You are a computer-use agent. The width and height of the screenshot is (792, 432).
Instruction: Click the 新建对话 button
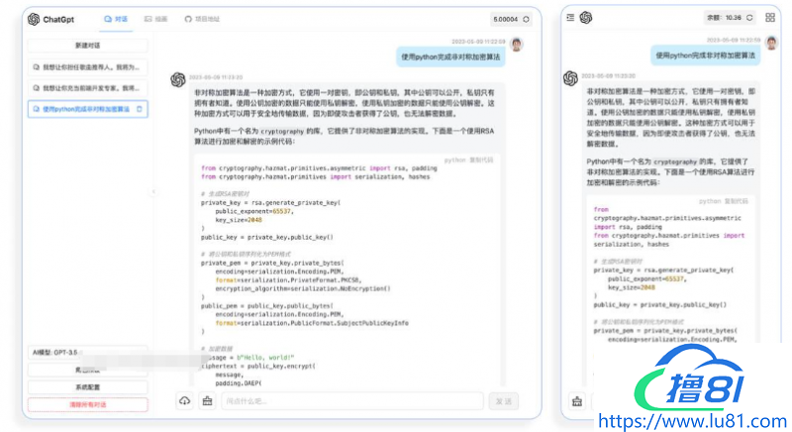coord(87,46)
